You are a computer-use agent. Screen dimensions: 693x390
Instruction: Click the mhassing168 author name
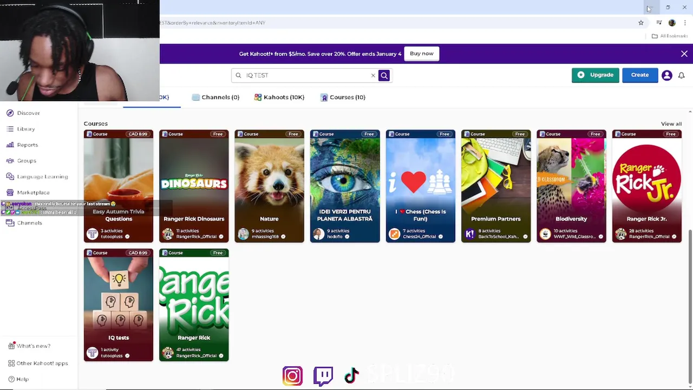(265, 237)
